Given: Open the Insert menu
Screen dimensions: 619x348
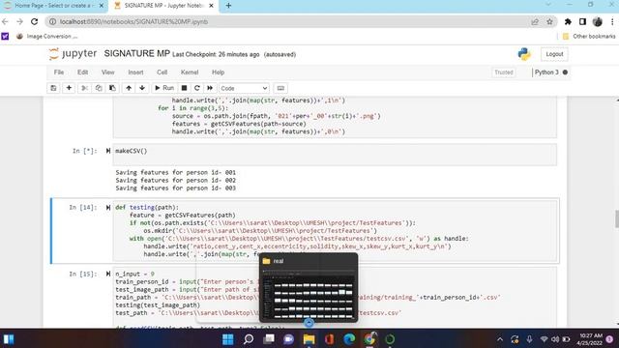Looking at the screenshot, I should (x=135, y=72).
